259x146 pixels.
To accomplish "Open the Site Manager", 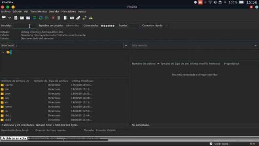I will (4, 17).
